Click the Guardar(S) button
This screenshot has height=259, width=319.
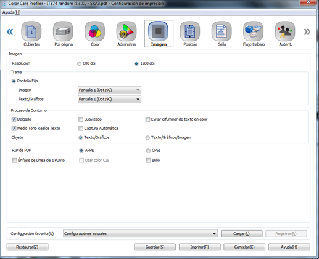pos(155,247)
